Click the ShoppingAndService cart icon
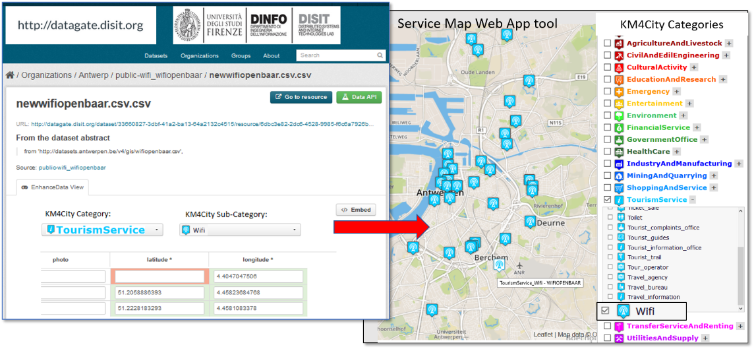This screenshot has height=349, width=754. [x=619, y=188]
